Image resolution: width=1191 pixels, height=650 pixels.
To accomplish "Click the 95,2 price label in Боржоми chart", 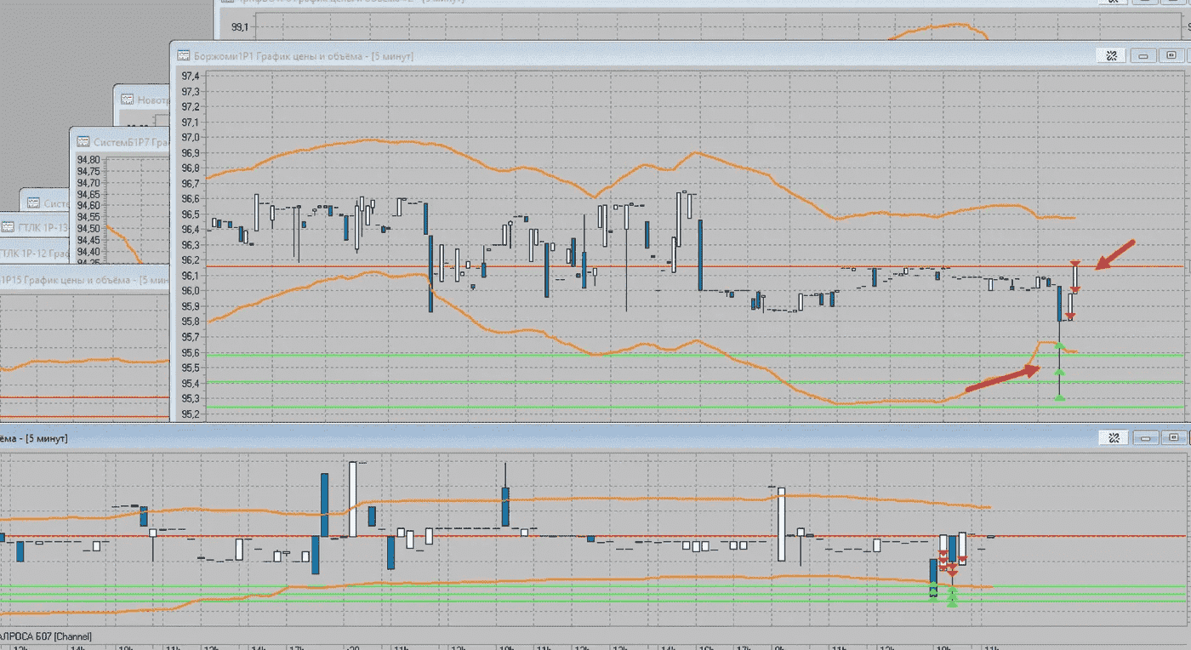I will [190, 414].
